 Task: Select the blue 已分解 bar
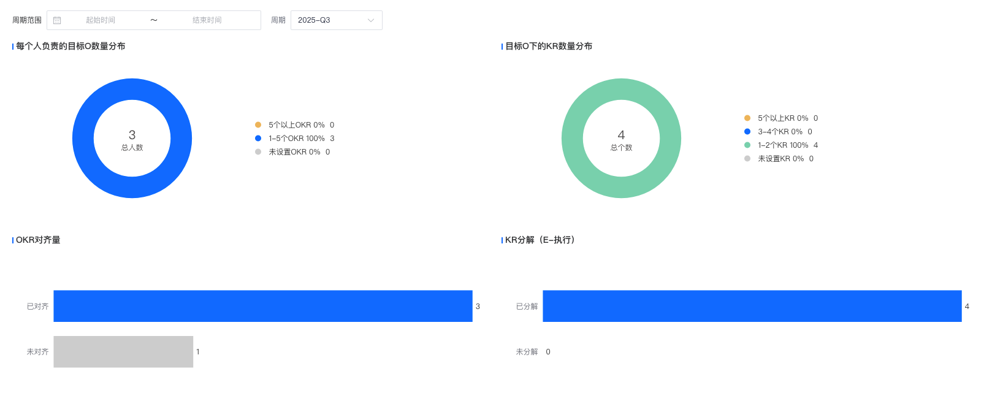coord(752,306)
